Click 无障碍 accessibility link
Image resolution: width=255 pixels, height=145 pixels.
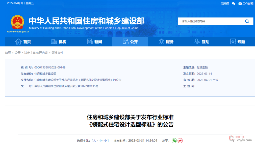click(x=224, y=3)
